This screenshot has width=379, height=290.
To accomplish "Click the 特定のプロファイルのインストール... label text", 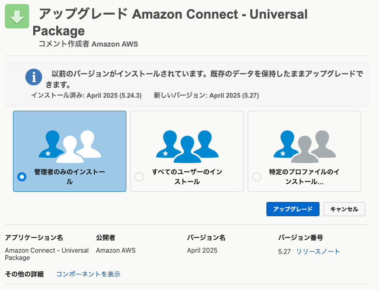I will click(x=304, y=177).
